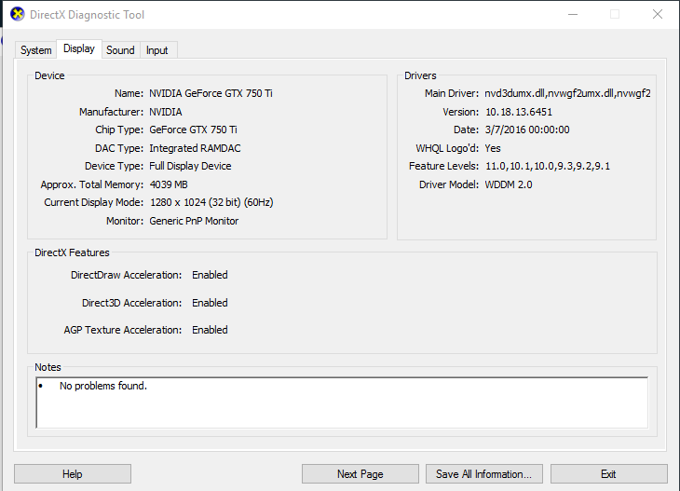Click WHQL Logo'd value 'Yes'

[493, 148]
